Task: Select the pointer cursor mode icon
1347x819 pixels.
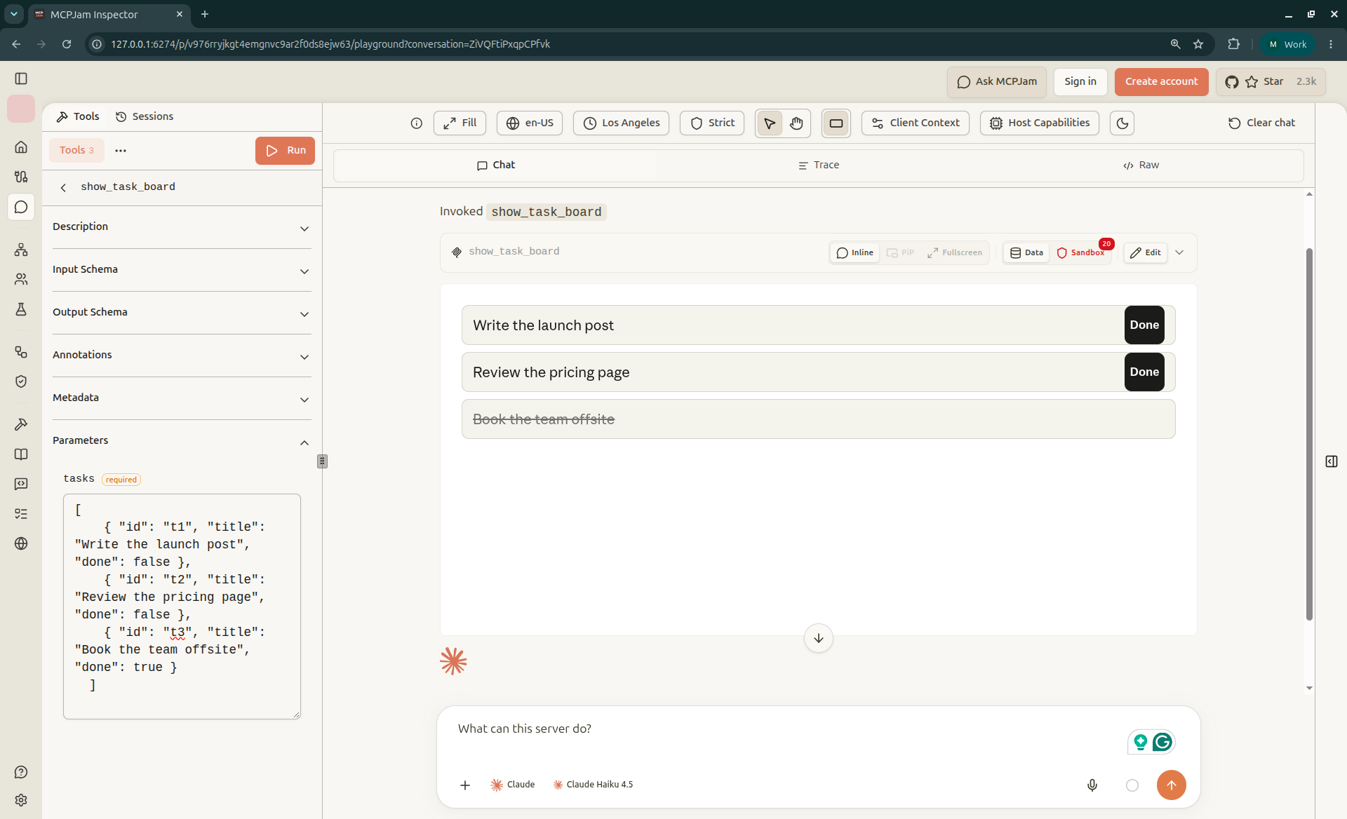Action: pyautogui.click(x=770, y=123)
